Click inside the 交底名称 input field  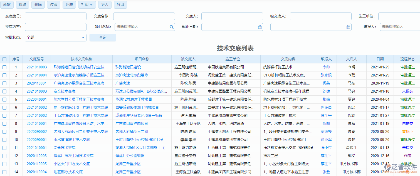(144, 16)
